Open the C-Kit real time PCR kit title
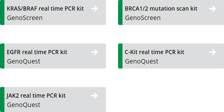This screenshot has width=224, height=112. [x=154, y=52]
